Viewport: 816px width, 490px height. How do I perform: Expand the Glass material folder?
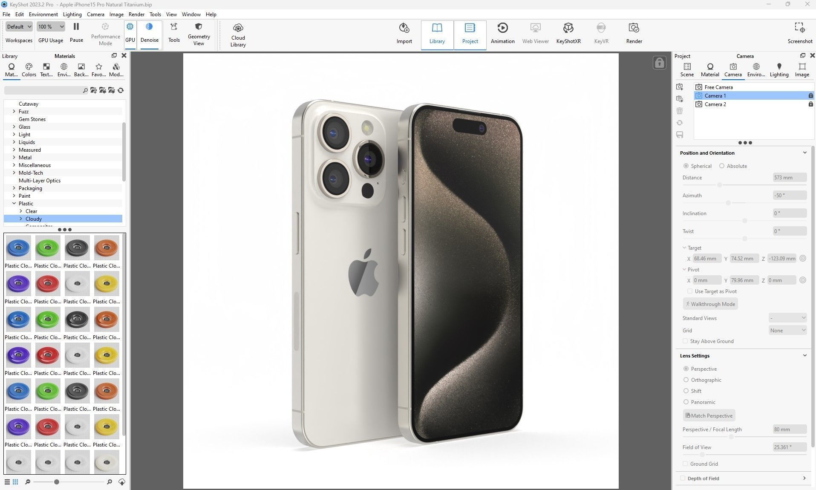[14, 127]
